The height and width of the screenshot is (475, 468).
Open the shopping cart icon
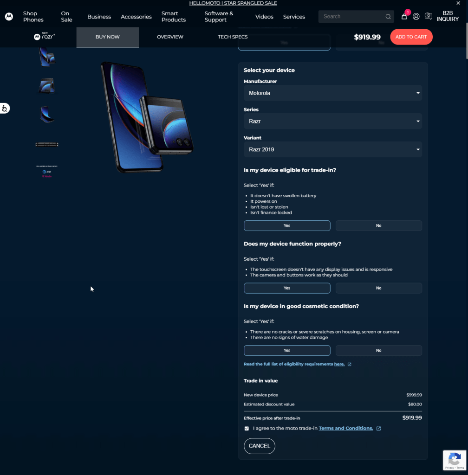[x=404, y=17]
